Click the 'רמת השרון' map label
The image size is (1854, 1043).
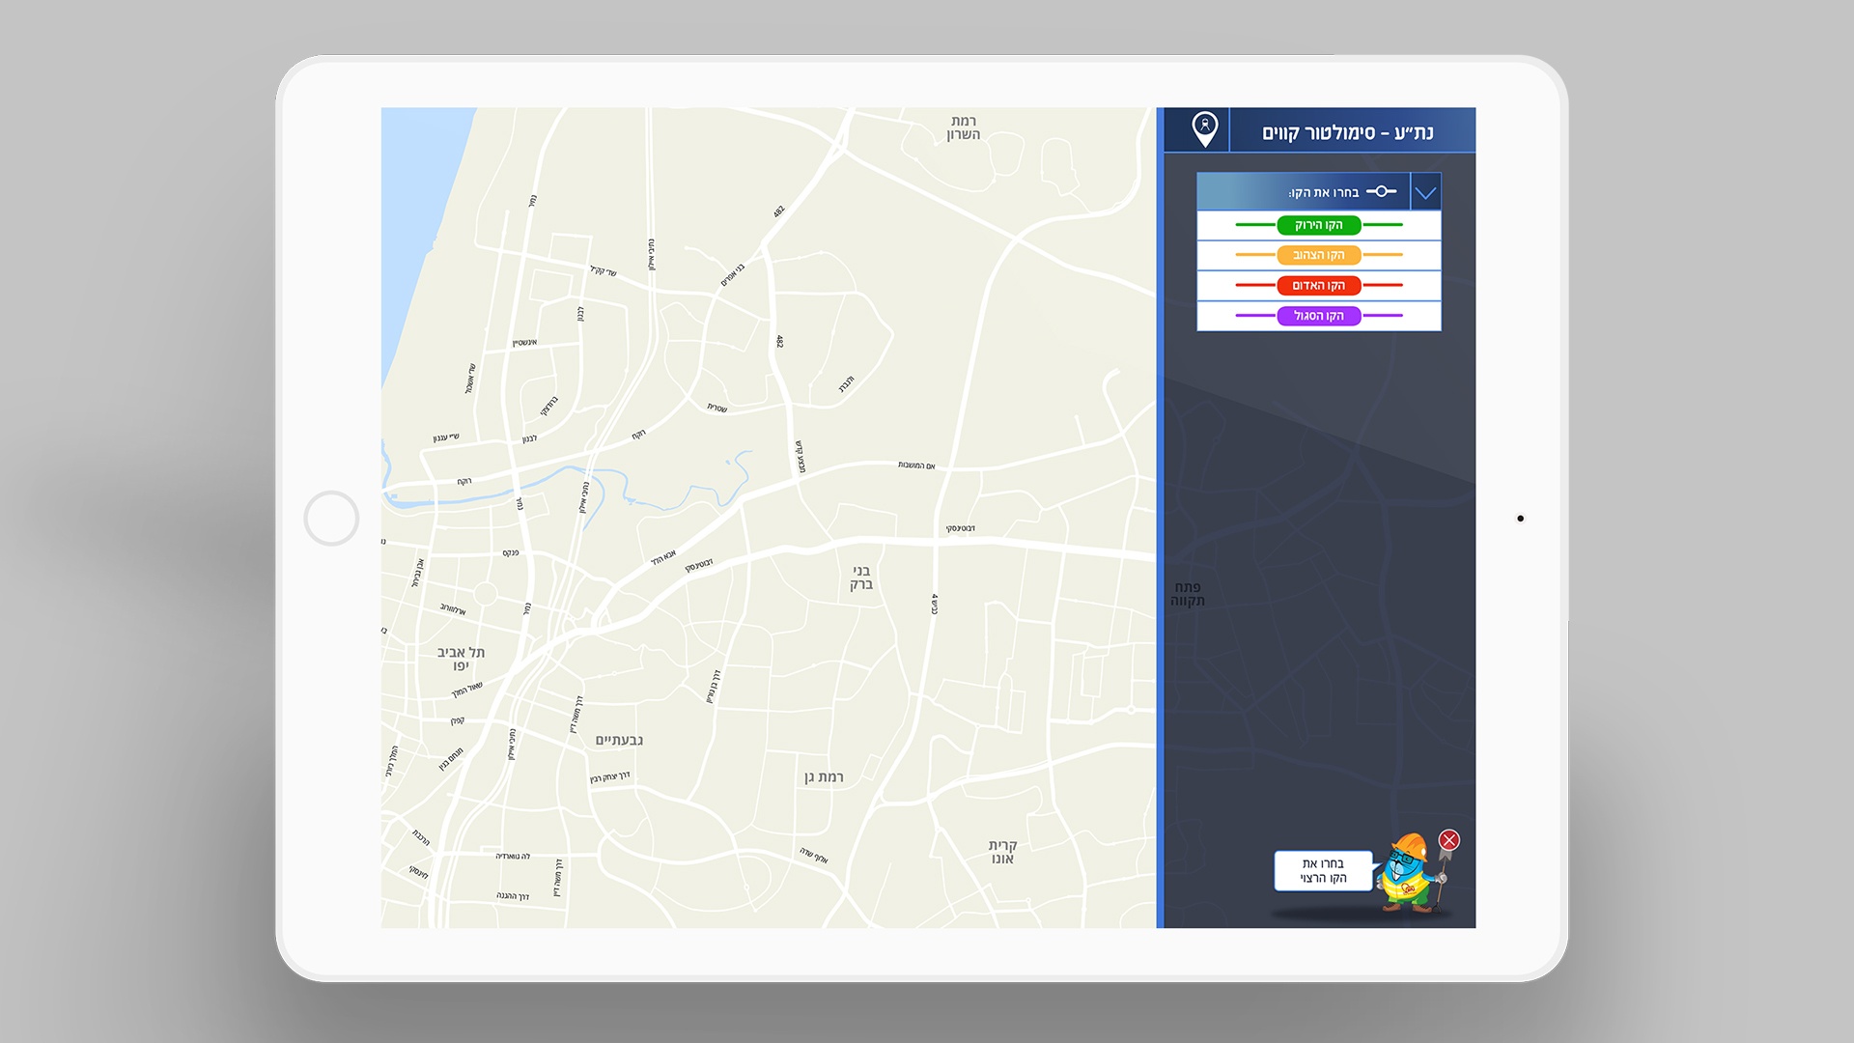963,127
